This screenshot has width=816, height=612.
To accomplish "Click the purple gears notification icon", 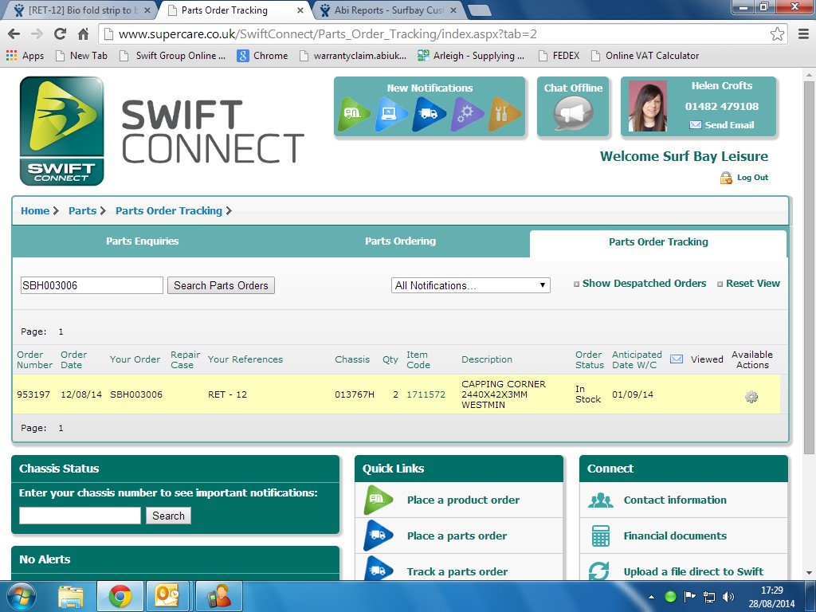I will point(467,114).
